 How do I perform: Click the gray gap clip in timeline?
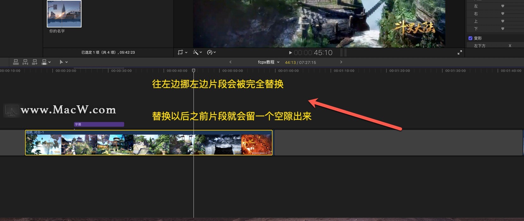[x=399, y=142]
